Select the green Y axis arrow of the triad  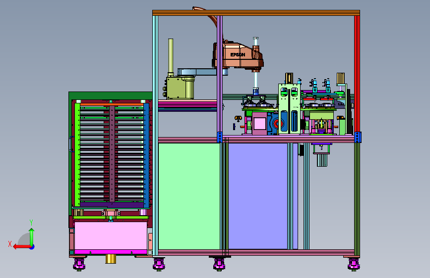(x=32, y=236)
